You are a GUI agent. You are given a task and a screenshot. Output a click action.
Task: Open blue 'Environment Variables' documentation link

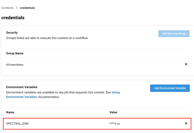[x=22, y=97]
